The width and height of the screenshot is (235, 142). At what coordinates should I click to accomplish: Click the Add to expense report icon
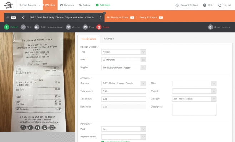point(37,27)
